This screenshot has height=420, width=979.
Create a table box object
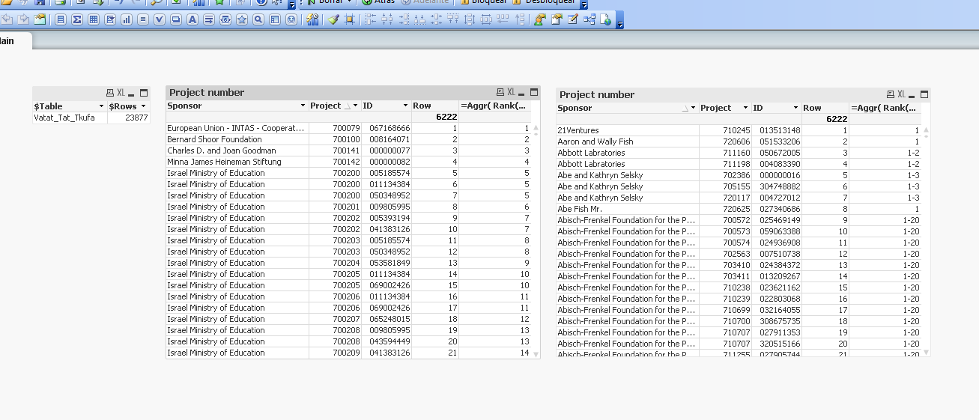(94, 19)
